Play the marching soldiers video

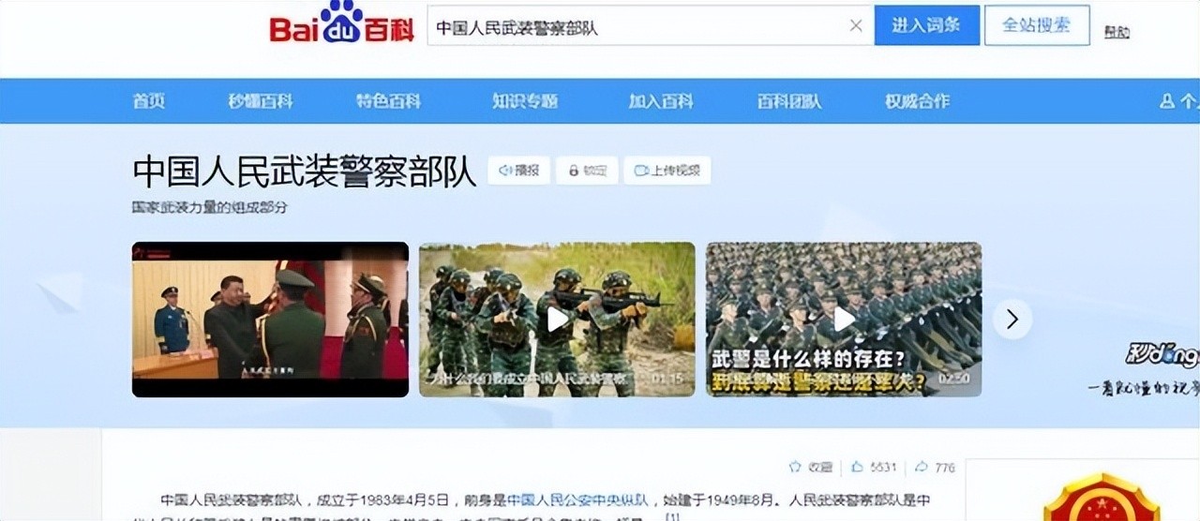(844, 319)
